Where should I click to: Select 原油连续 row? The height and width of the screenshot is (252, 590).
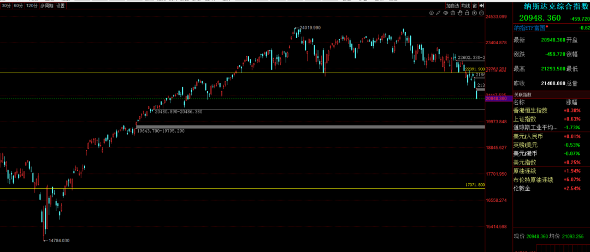552,171
